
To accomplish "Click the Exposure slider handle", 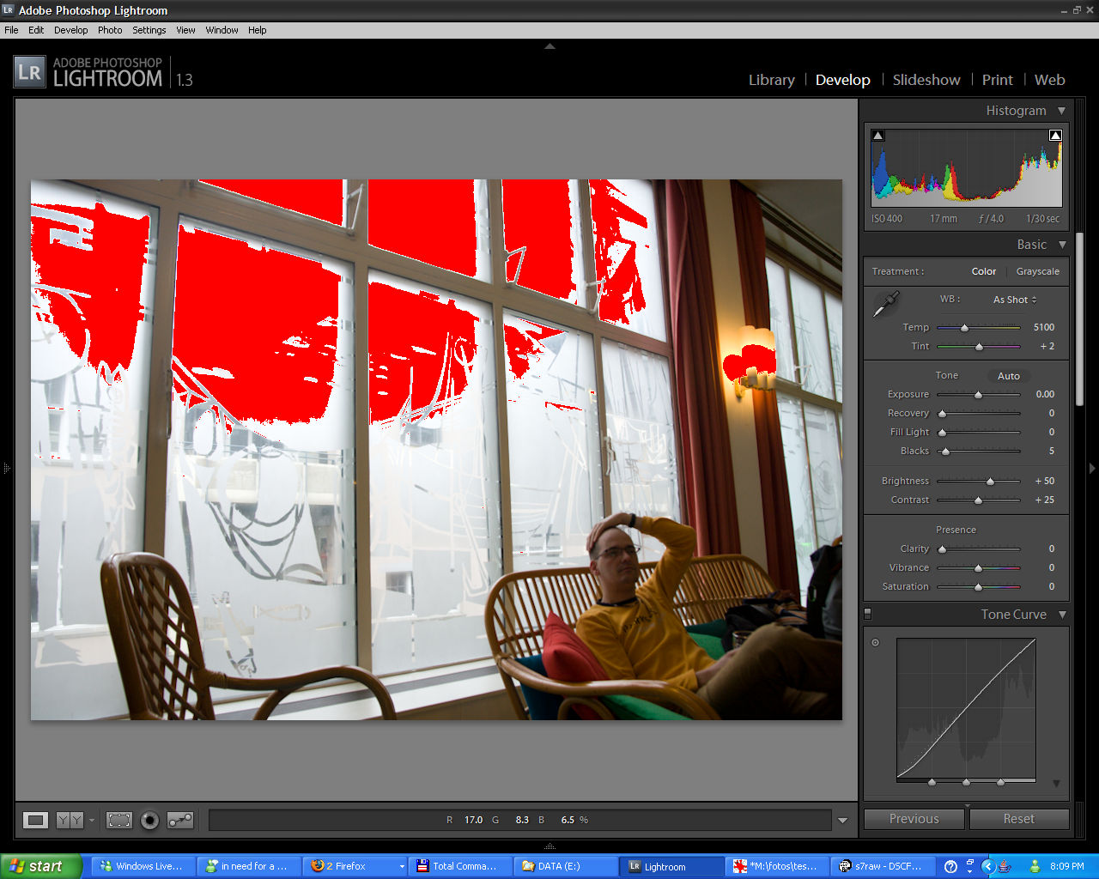I will click(978, 395).
